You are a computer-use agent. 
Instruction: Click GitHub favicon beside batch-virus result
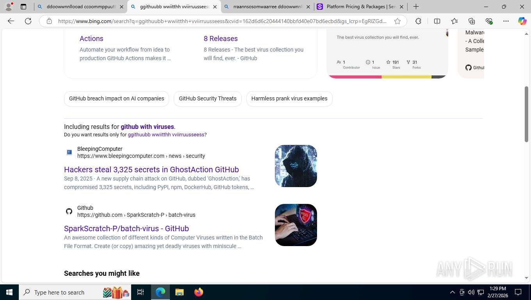pyautogui.click(x=69, y=211)
